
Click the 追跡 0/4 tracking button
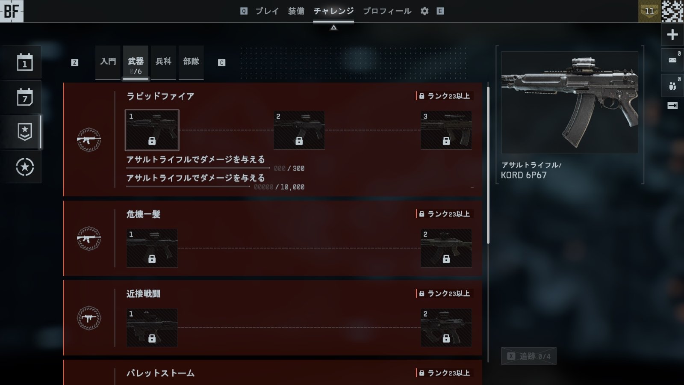[x=529, y=356]
